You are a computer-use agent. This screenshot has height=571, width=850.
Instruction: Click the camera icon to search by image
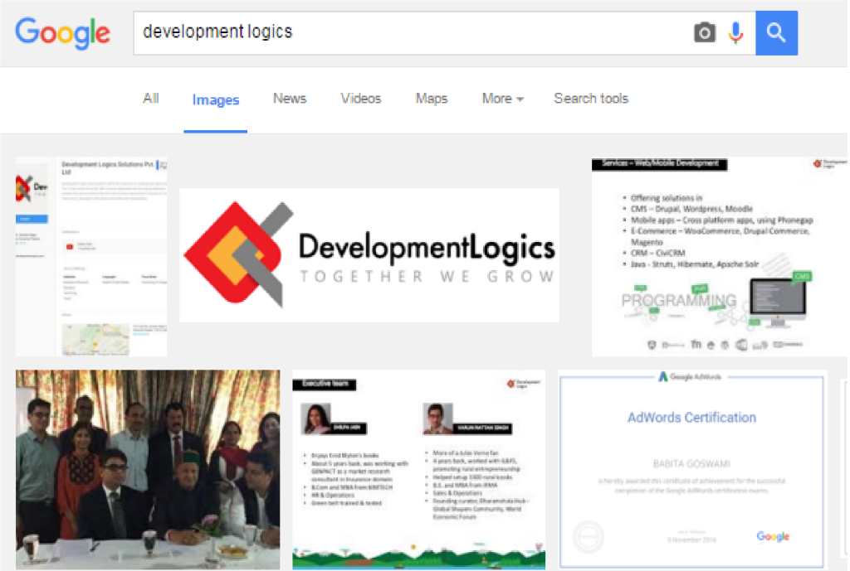704,31
